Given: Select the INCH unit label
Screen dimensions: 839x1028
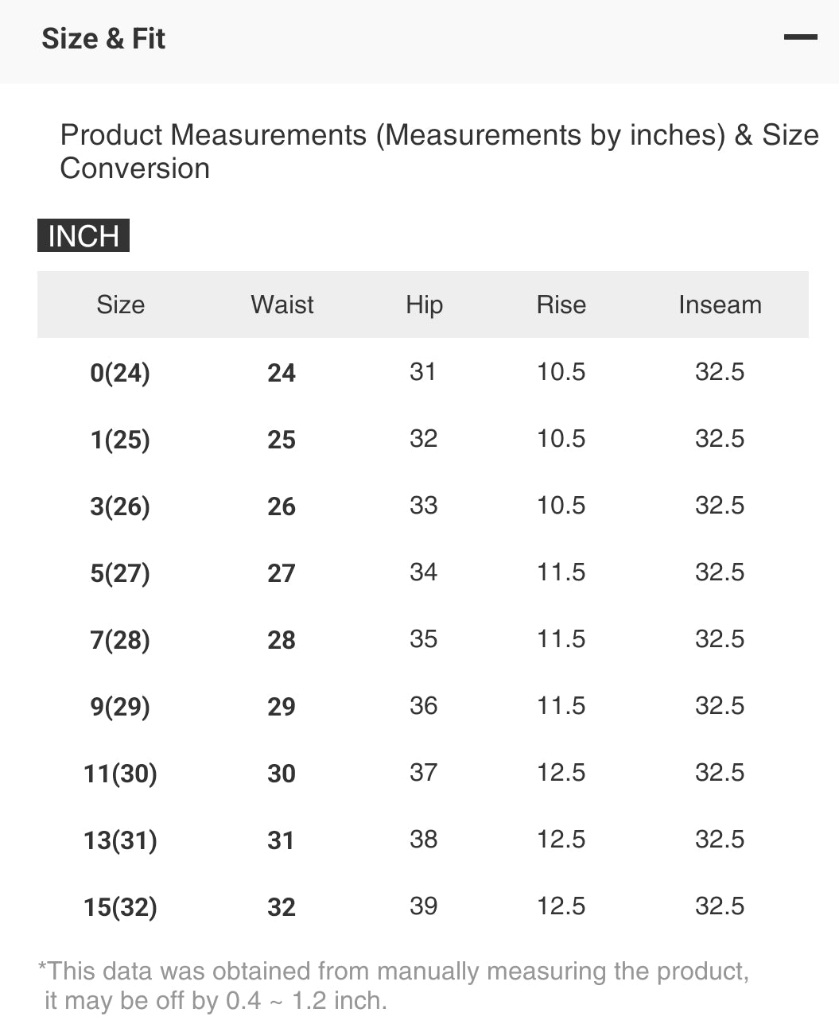Looking at the screenshot, I should [83, 235].
